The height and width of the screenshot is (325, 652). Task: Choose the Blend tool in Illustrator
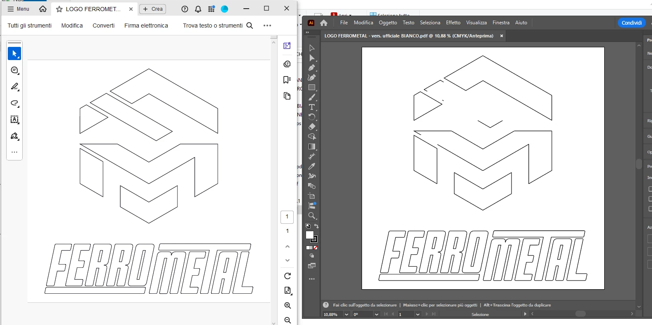(312, 186)
